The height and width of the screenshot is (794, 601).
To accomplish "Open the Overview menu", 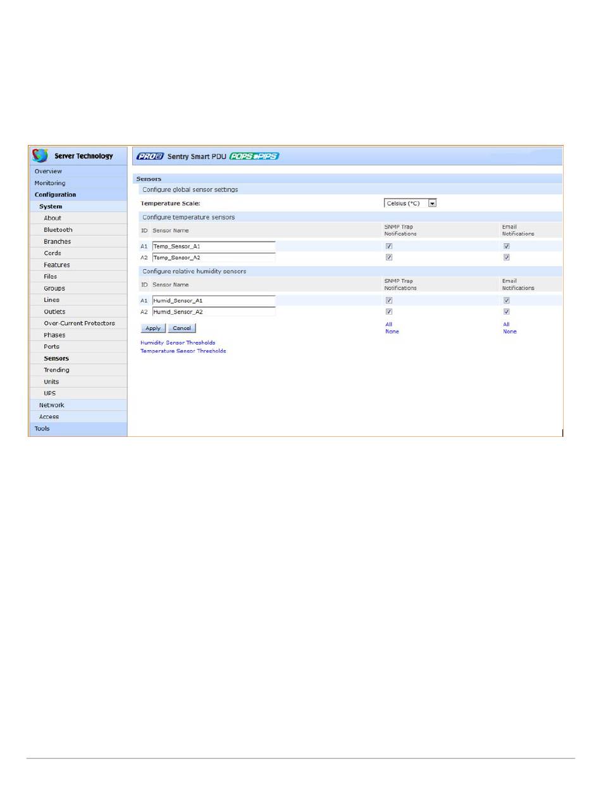I will point(78,172).
